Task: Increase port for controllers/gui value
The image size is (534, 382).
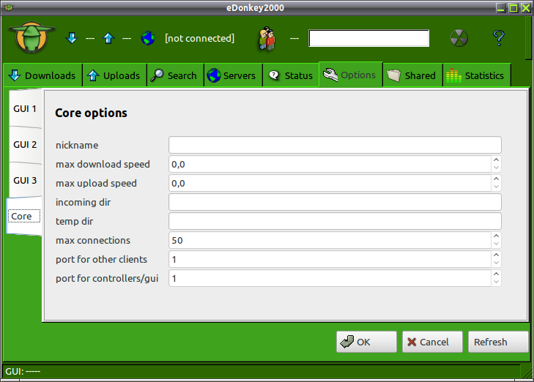Action: pos(496,274)
